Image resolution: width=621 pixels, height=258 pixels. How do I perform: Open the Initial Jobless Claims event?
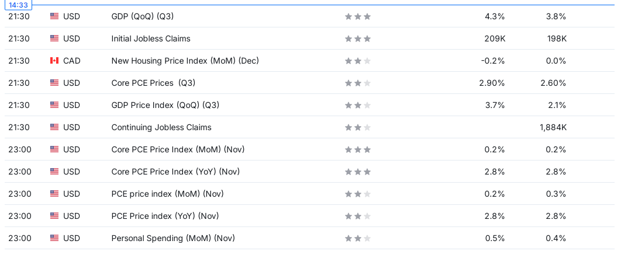[x=151, y=39]
